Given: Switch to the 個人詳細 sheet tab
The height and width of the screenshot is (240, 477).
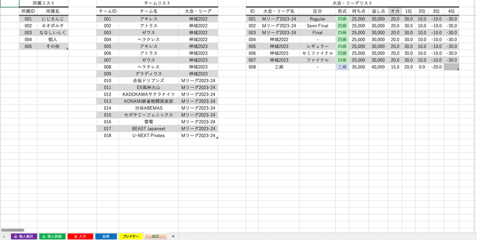Looking at the screenshot, I should pyautogui.click(x=52, y=236).
